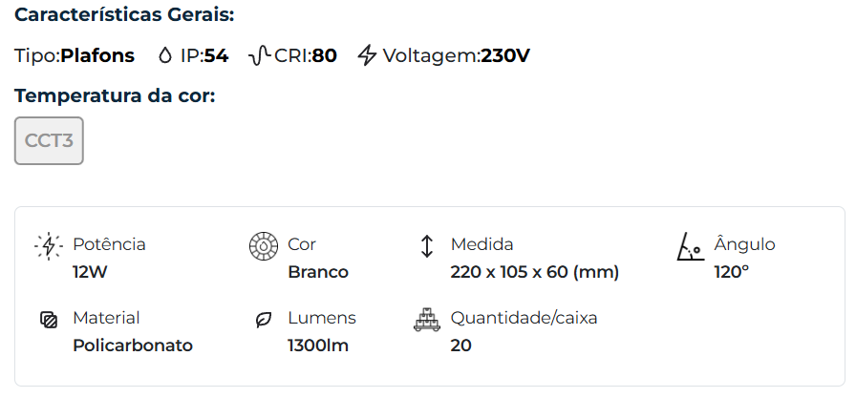Click the Plafons type value

tap(97, 55)
